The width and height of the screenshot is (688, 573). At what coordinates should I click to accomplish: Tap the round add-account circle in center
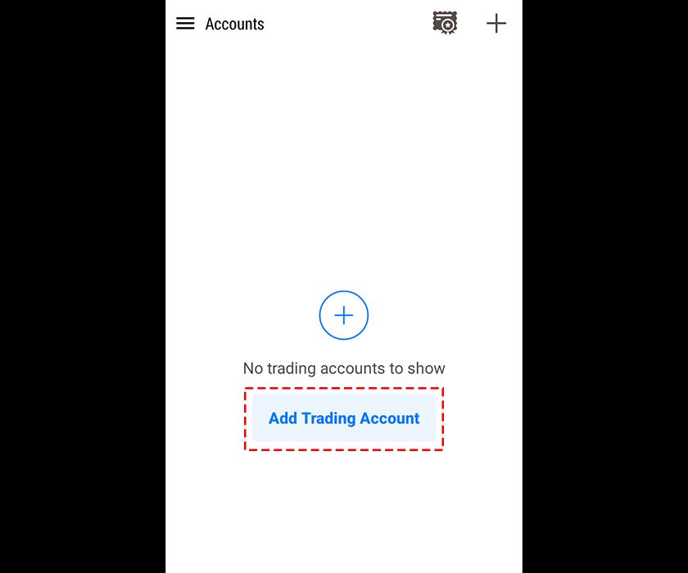click(x=343, y=315)
